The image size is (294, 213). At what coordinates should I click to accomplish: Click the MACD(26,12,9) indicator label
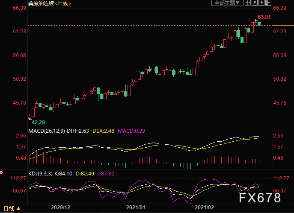[x=47, y=131]
